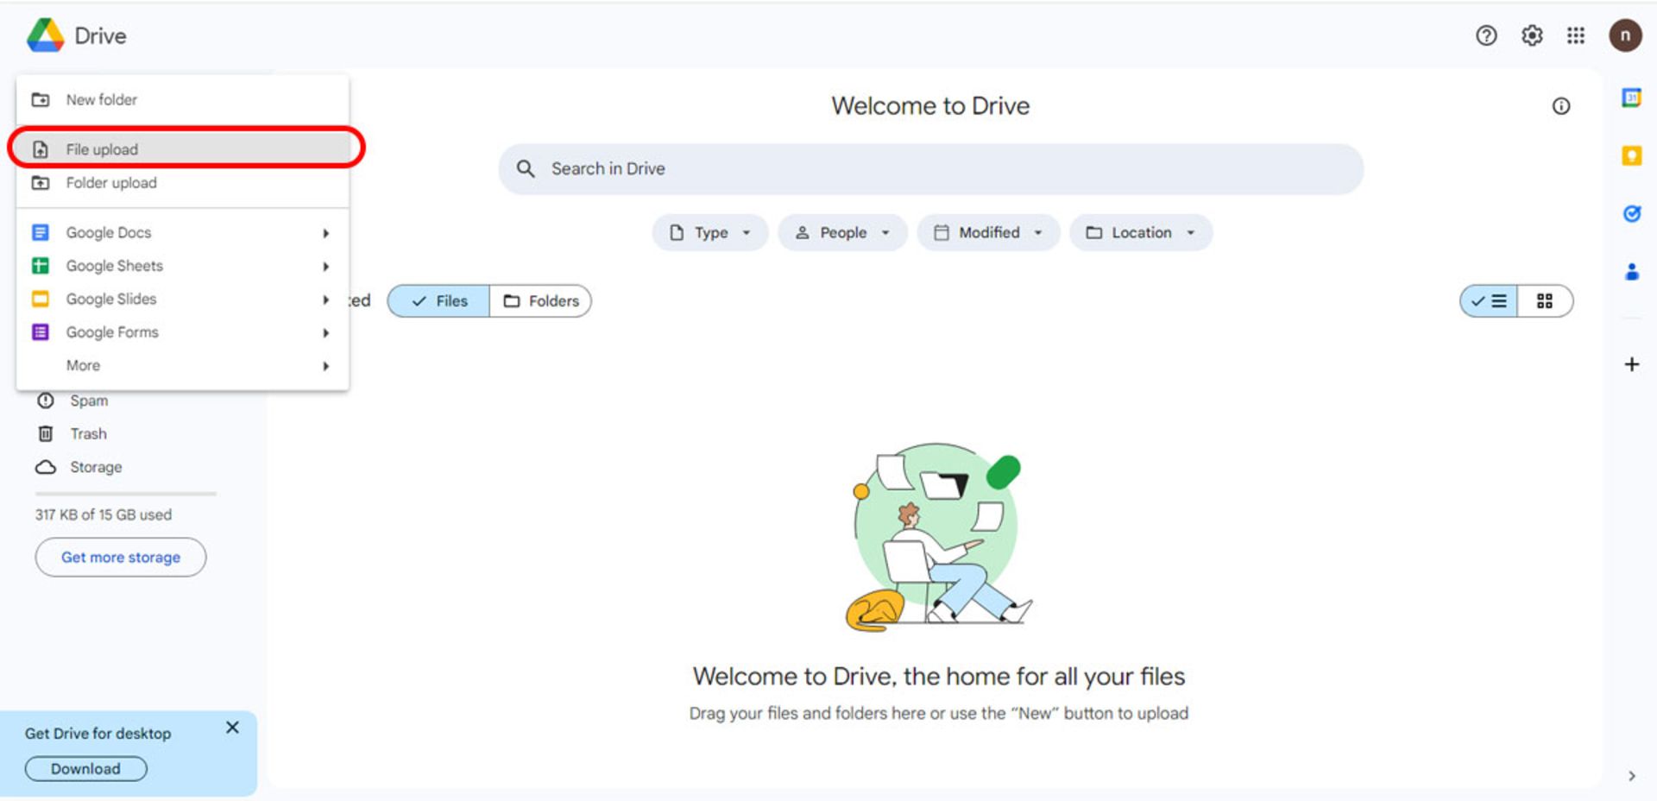Select File upload from the menu
Image resolution: width=1657 pixels, height=801 pixels.
pos(183,149)
